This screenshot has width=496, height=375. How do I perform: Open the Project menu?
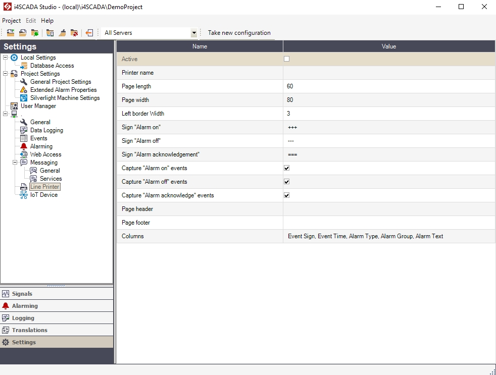tap(11, 21)
